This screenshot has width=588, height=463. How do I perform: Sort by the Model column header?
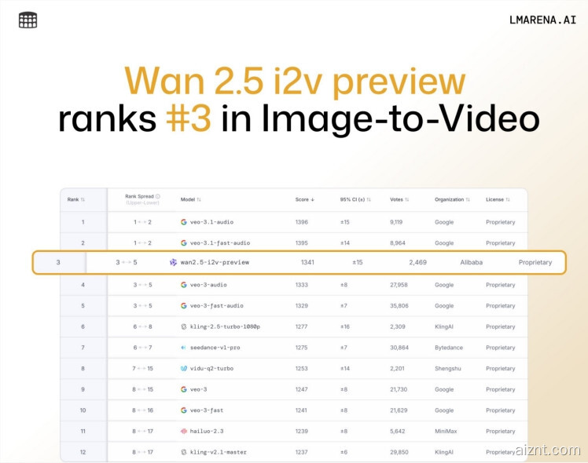(x=191, y=199)
